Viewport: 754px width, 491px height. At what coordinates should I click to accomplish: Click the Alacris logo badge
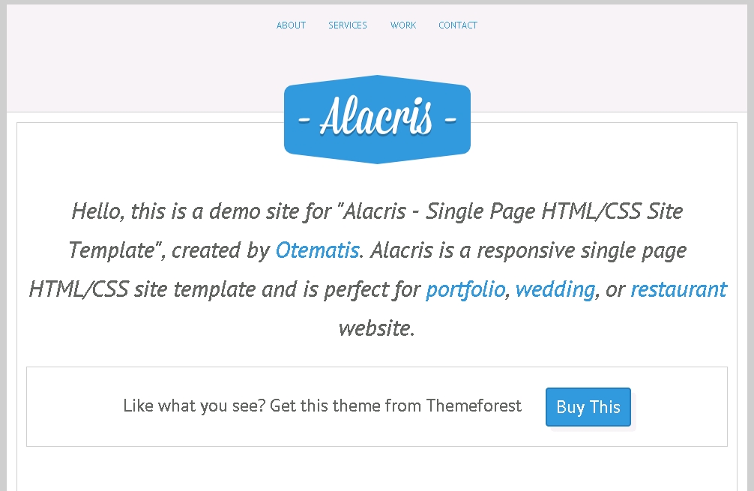coord(377,119)
